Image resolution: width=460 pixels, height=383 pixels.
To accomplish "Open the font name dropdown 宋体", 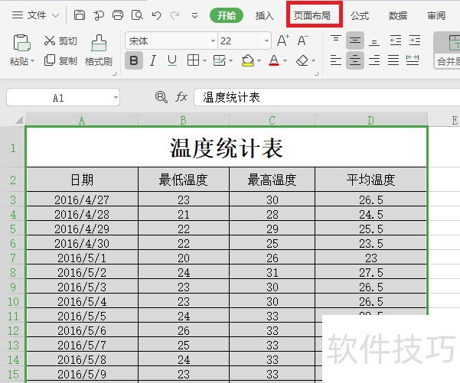I will click(214, 41).
